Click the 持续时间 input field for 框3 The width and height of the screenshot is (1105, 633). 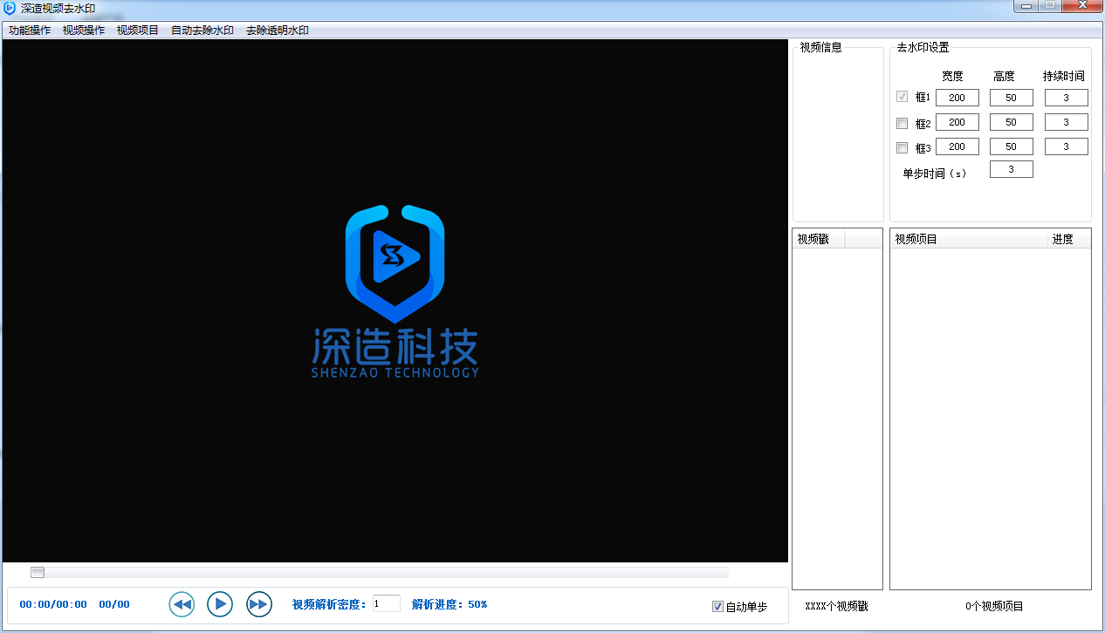pyautogui.click(x=1066, y=146)
